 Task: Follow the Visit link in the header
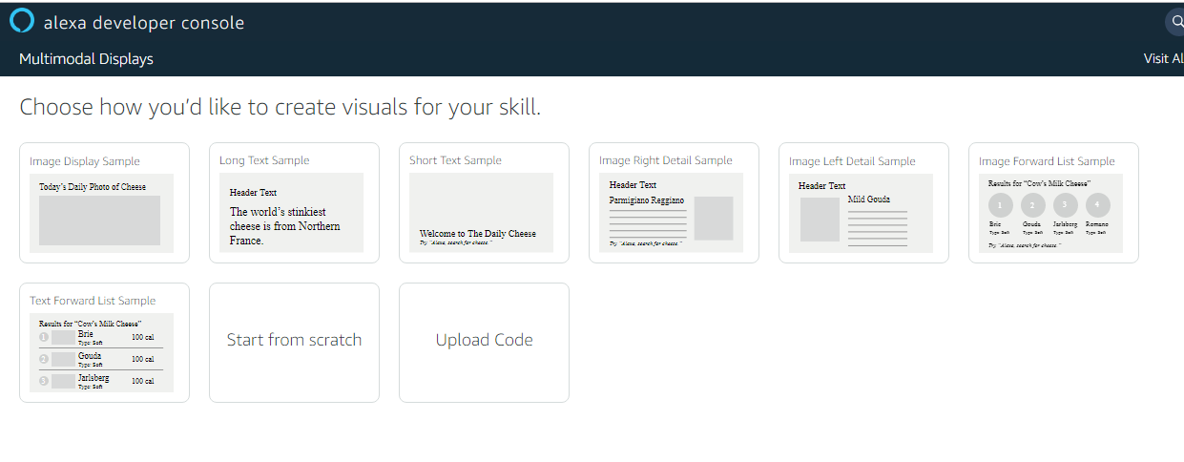[1163, 59]
